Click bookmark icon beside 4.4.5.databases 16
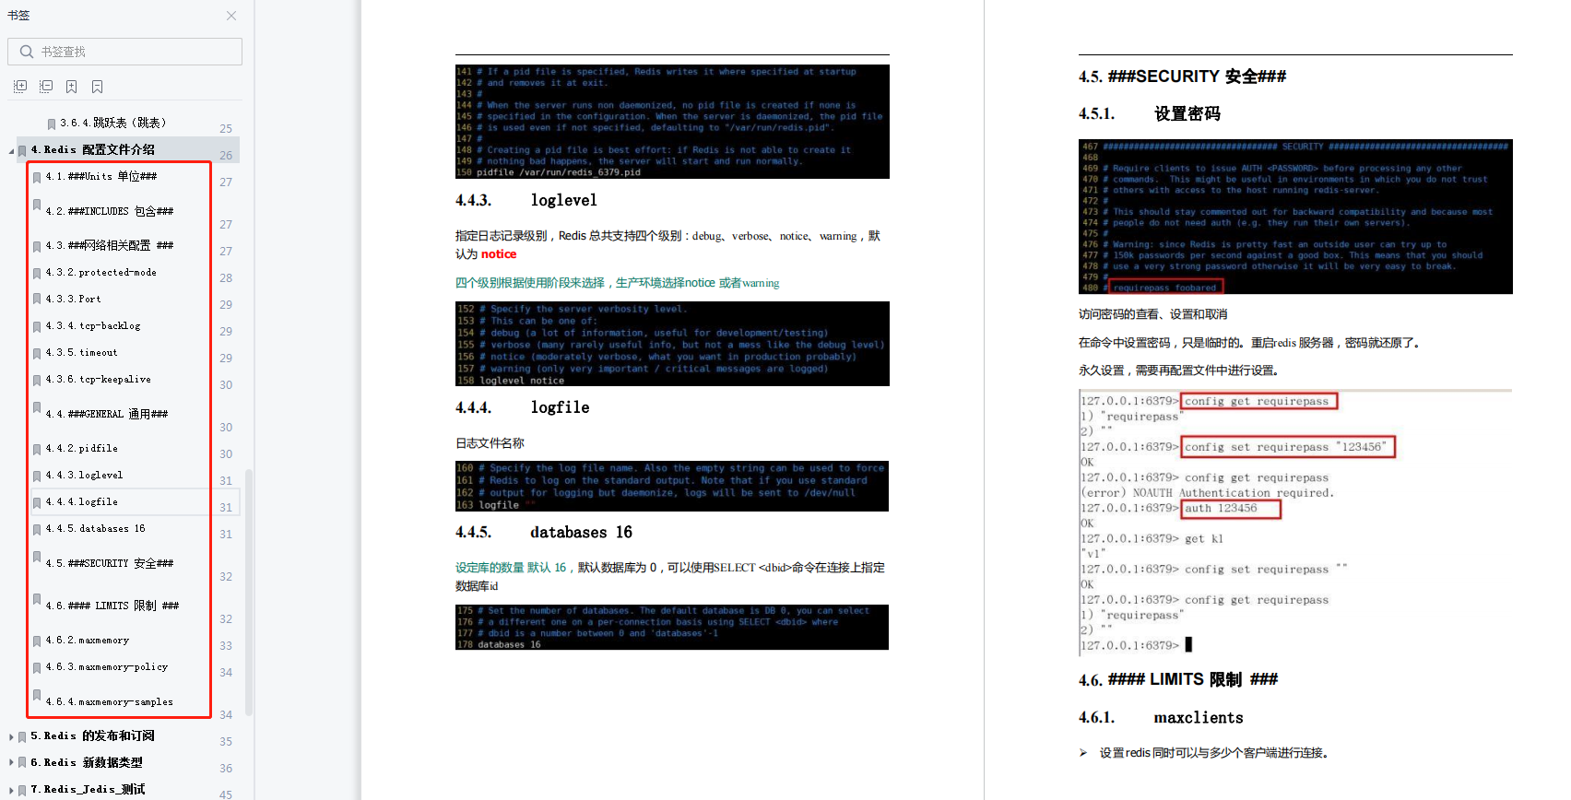 pyautogui.click(x=37, y=529)
